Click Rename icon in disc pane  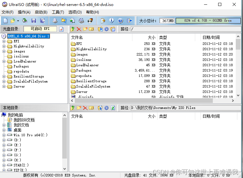pos(91,29)
